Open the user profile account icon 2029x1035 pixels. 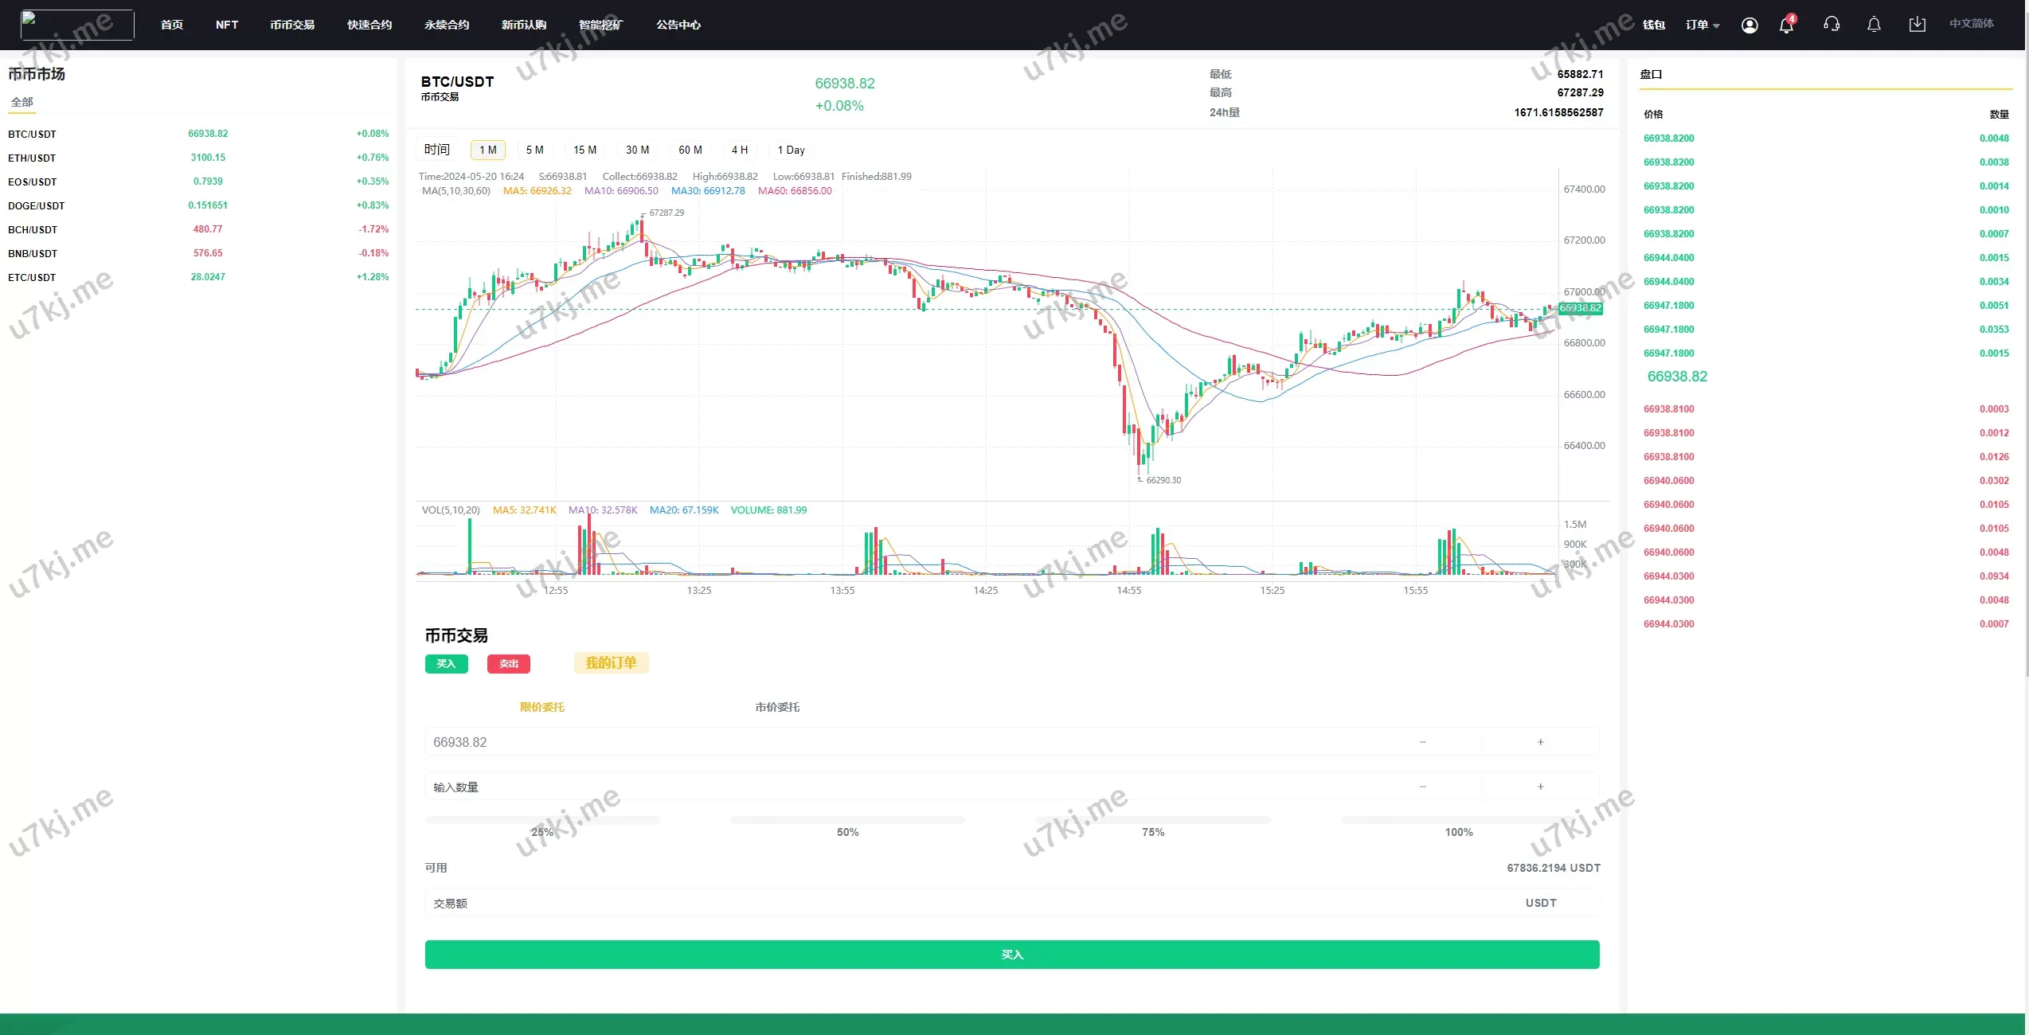(1749, 25)
